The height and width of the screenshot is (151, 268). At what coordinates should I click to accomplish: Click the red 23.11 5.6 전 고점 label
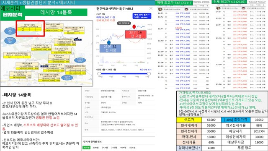click(x=136, y=34)
